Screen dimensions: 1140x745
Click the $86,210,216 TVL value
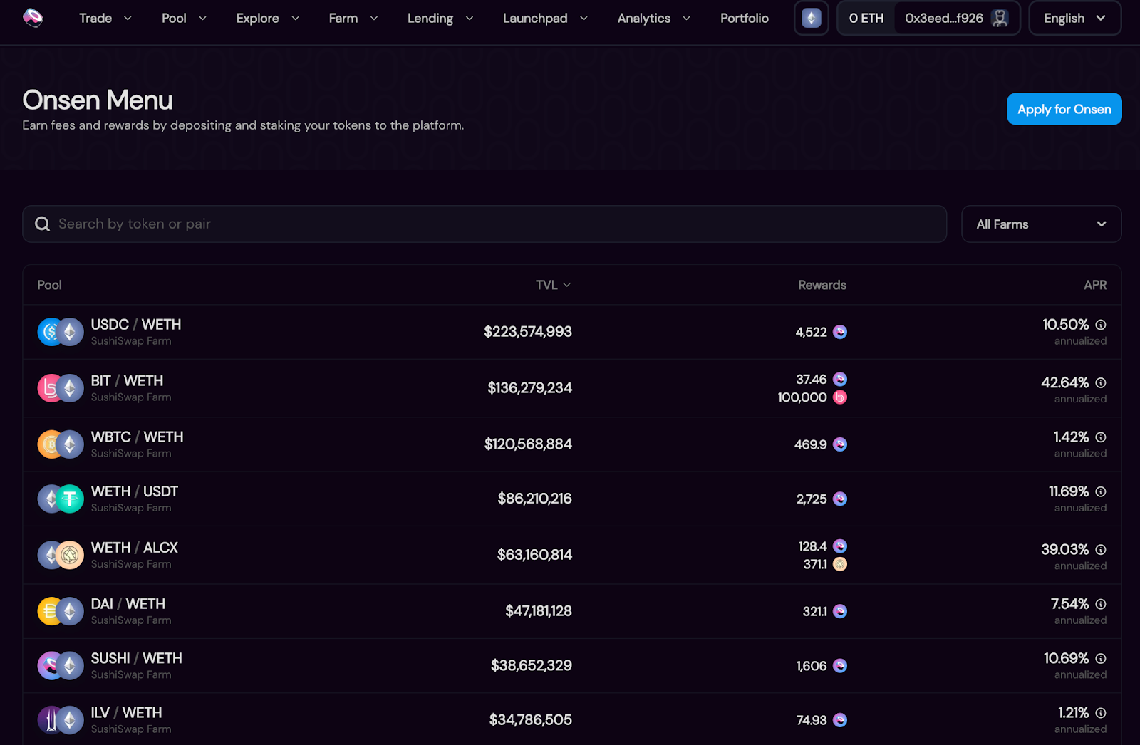(x=534, y=499)
